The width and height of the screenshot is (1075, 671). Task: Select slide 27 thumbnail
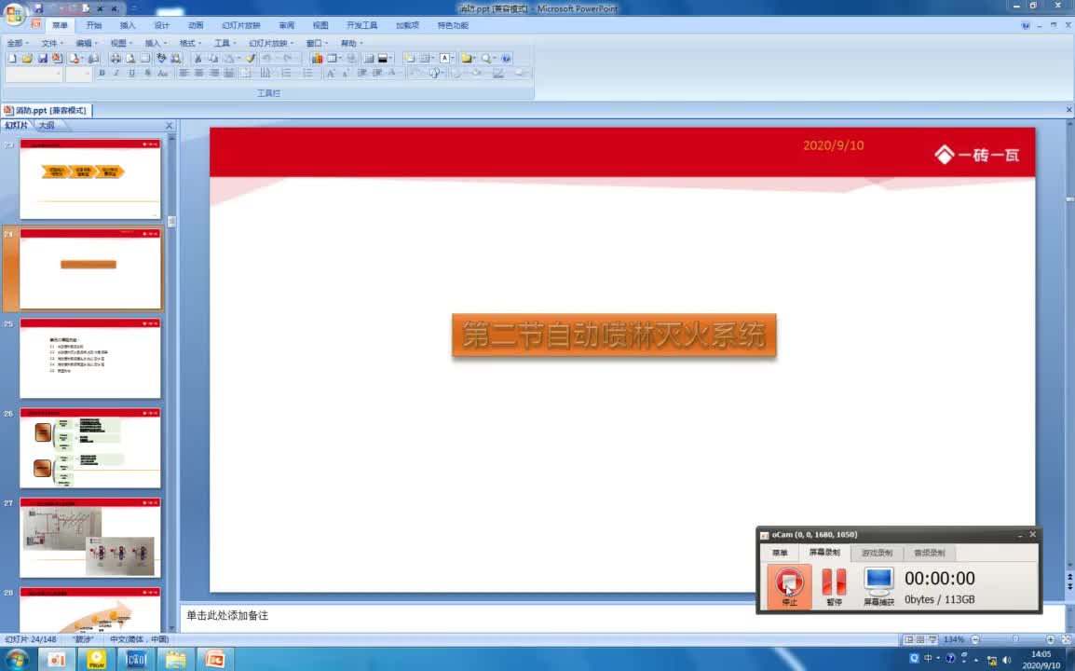[x=89, y=537]
